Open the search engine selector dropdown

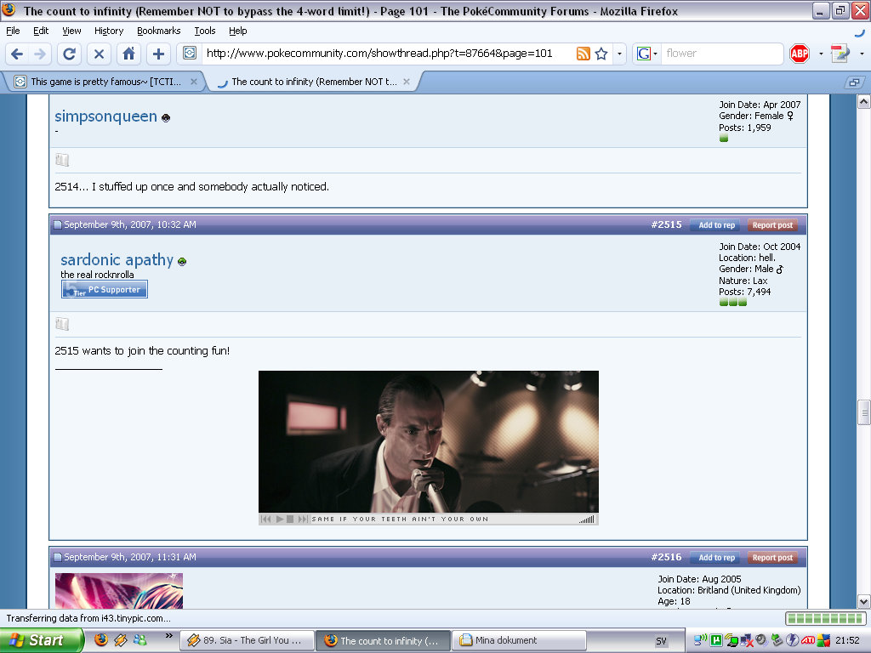pyautogui.click(x=656, y=54)
